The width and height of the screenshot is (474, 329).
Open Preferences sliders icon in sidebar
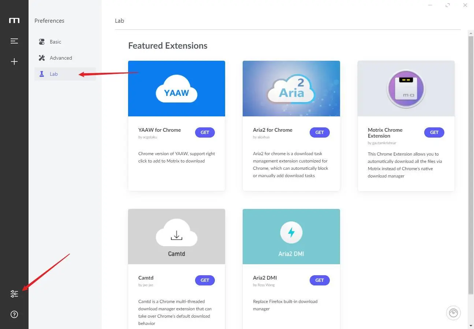tap(14, 294)
